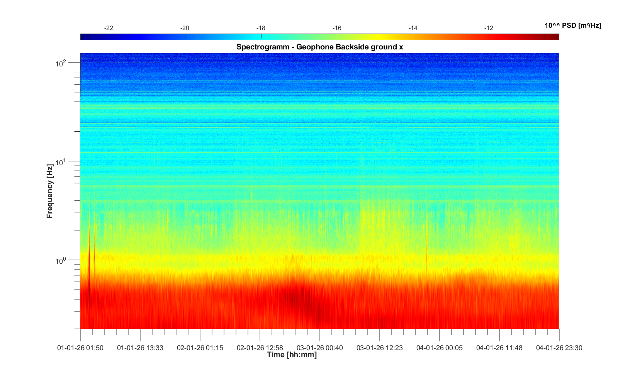Click the 'Time [hh:mm]' x-axis label
Viewport: 618px width, 366px height.
pyautogui.click(x=292, y=355)
